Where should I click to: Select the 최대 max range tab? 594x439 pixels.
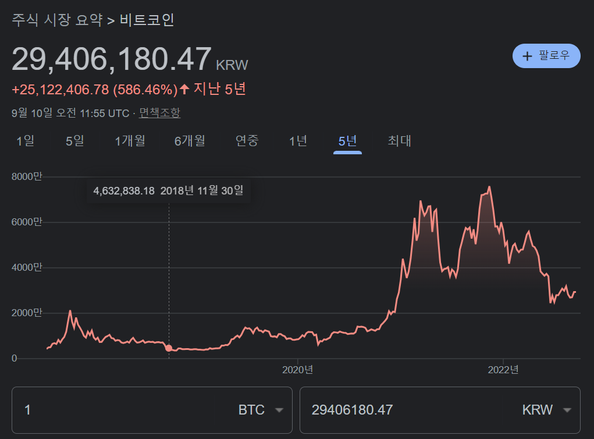[399, 141]
